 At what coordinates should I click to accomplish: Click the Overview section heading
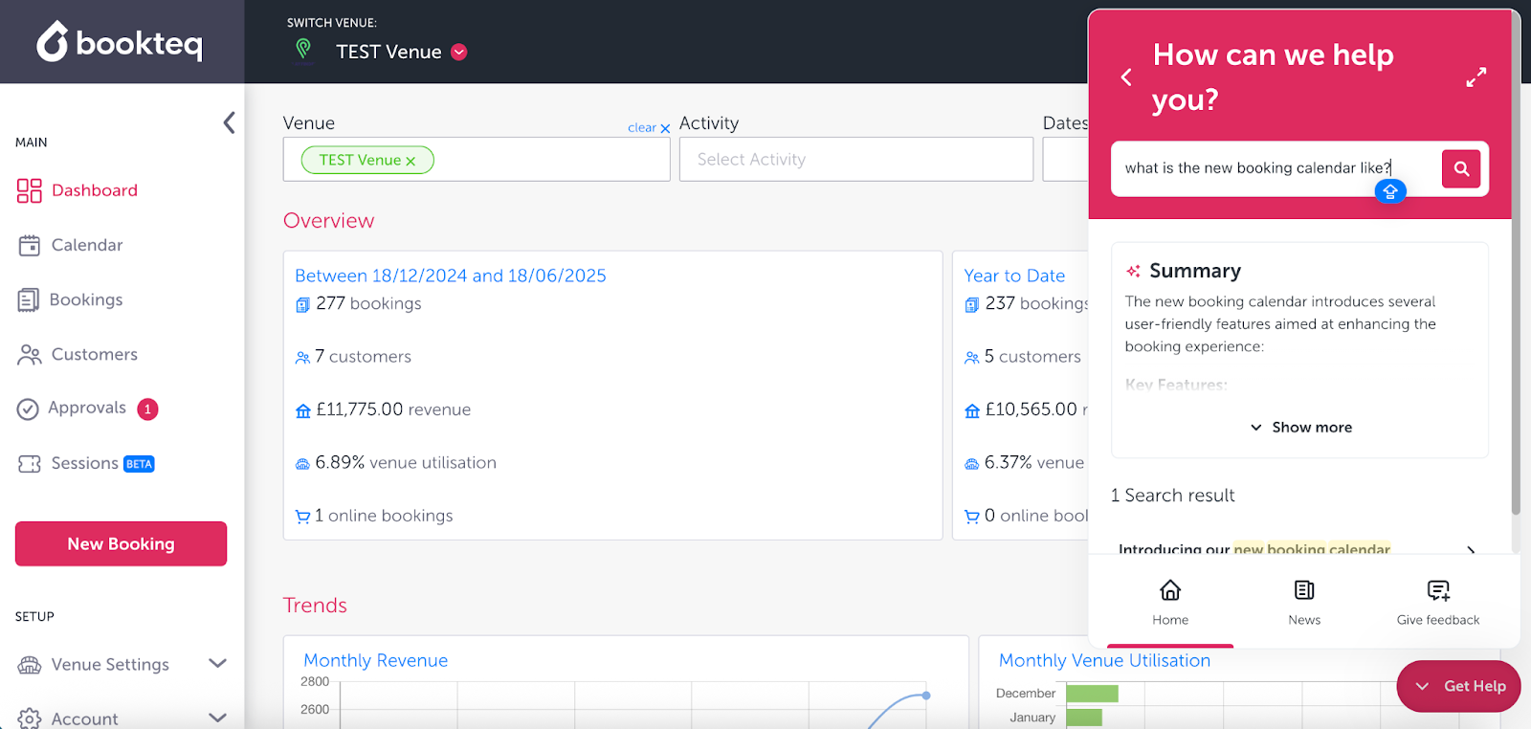(328, 221)
